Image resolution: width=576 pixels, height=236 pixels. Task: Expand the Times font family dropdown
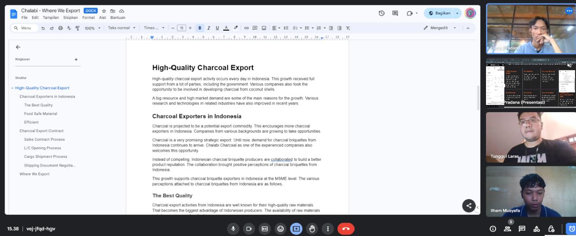tap(154, 28)
